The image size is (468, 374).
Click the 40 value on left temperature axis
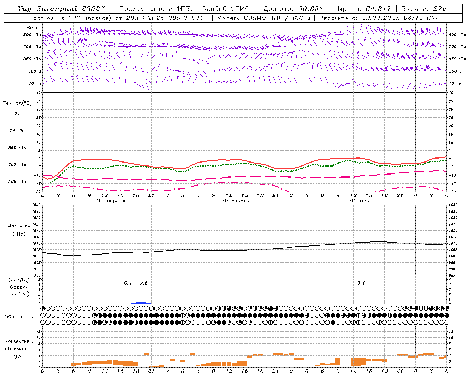click(x=39, y=93)
